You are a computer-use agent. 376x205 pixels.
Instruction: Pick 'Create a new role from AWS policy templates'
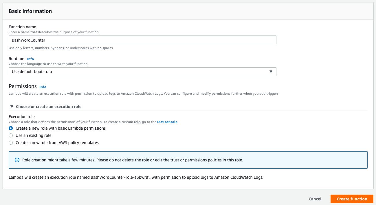click(11, 142)
